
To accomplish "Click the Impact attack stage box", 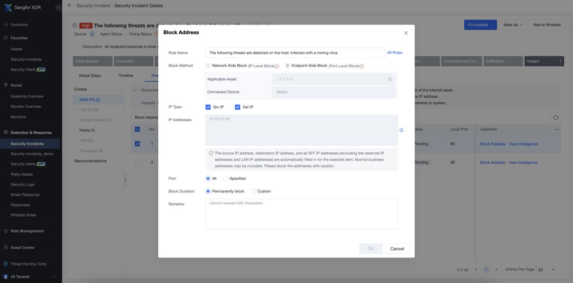I will [544, 61].
